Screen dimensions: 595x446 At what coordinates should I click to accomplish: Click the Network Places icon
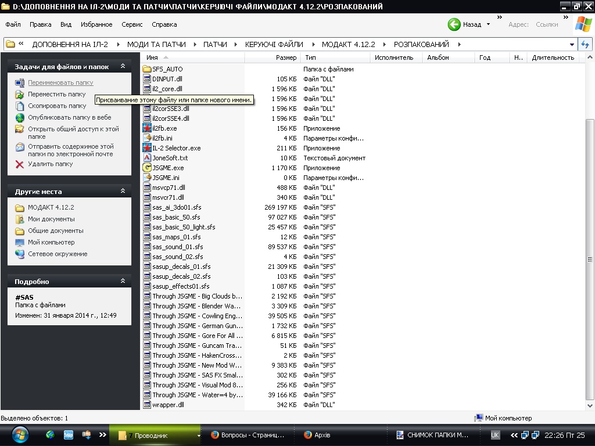tap(20, 254)
